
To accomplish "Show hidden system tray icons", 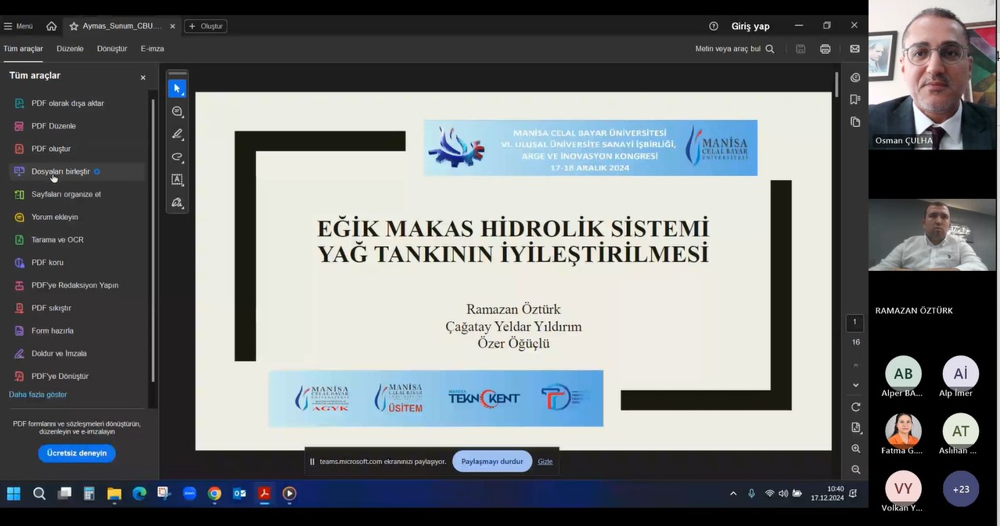I will (x=733, y=494).
